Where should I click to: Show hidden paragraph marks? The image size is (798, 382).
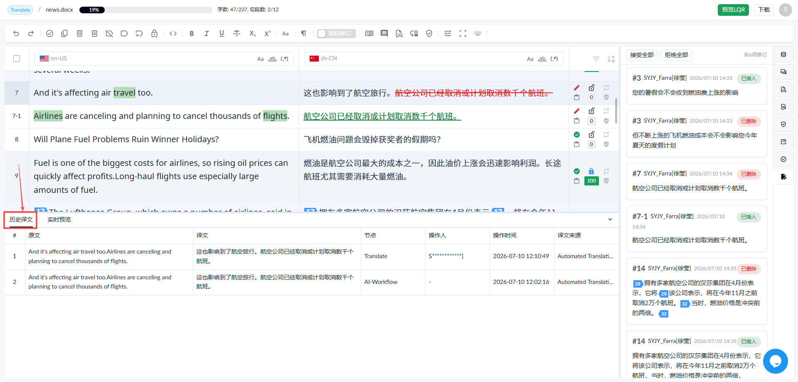304,34
